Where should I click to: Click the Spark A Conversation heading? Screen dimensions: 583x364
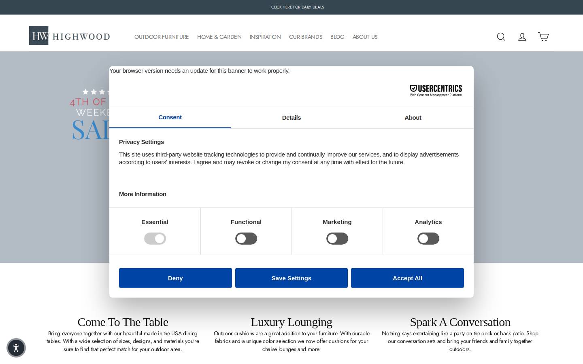click(460, 322)
